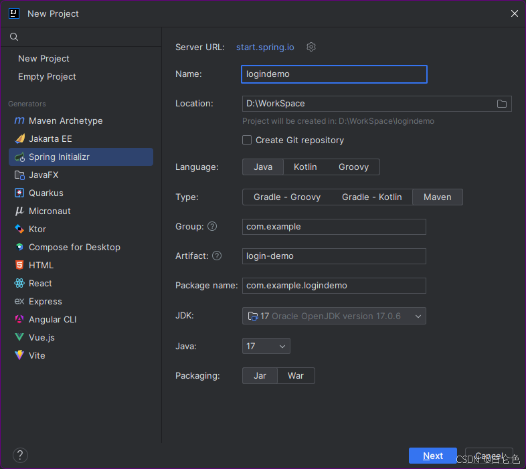Browse location with folder icon
This screenshot has width=526, height=469.
pyautogui.click(x=501, y=104)
